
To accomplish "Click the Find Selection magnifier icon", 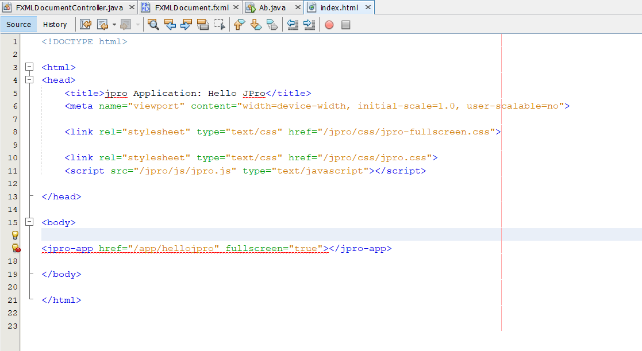I will (153, 25).
